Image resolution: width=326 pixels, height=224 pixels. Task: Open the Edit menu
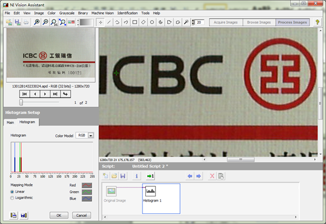16,13
